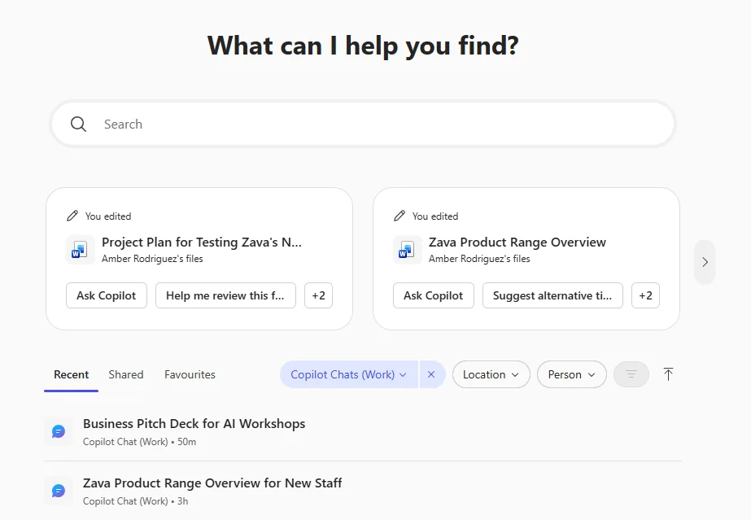Click the Search input field
The height and width of the screenshot is (520, 751).
tap(363, 124)
